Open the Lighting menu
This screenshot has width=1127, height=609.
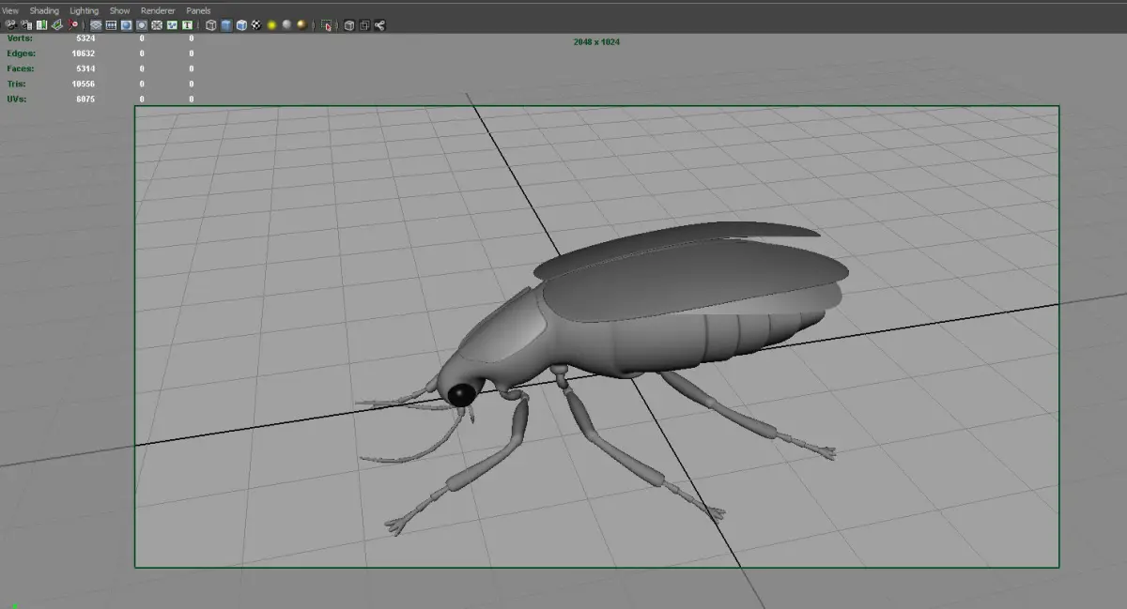click(85, 11)
